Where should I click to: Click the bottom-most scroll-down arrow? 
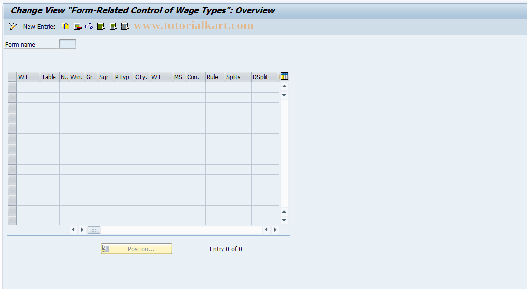284,220
